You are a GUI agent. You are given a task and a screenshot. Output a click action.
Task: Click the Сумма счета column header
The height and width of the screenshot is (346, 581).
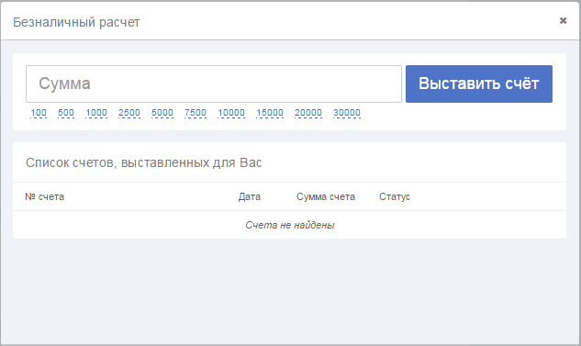pyautogui.click(x=326, y=196)
